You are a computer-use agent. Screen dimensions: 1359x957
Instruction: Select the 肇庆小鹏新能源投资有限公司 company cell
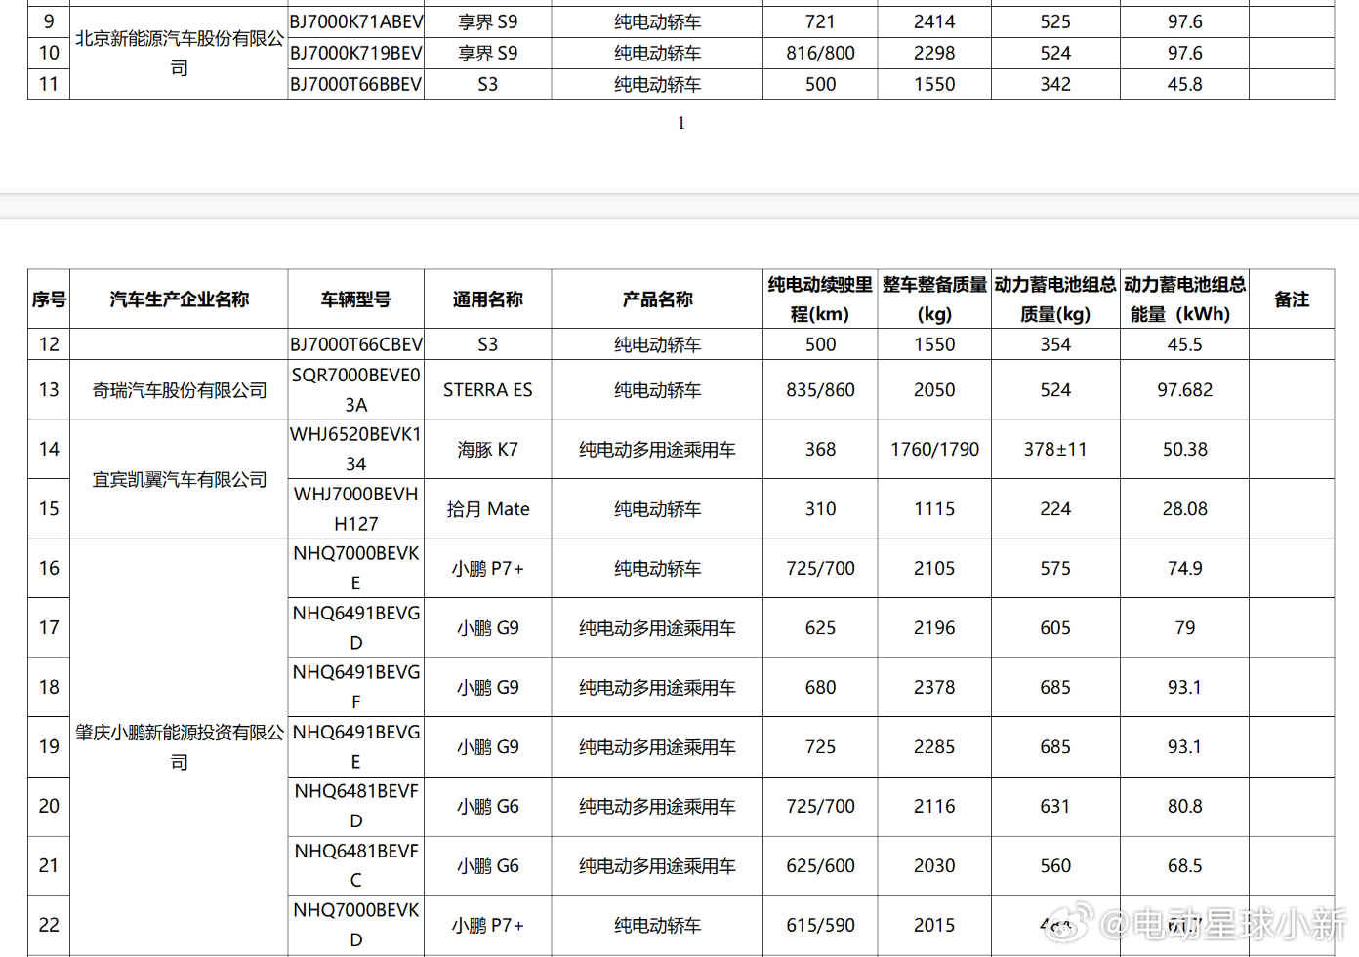(179, 746)
